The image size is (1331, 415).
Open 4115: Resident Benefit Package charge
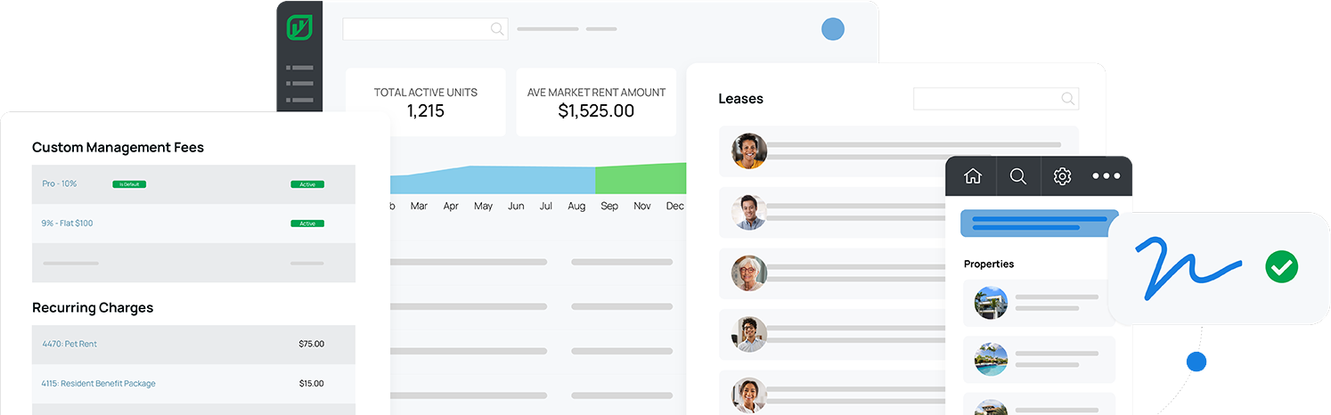tap(98, 384)
